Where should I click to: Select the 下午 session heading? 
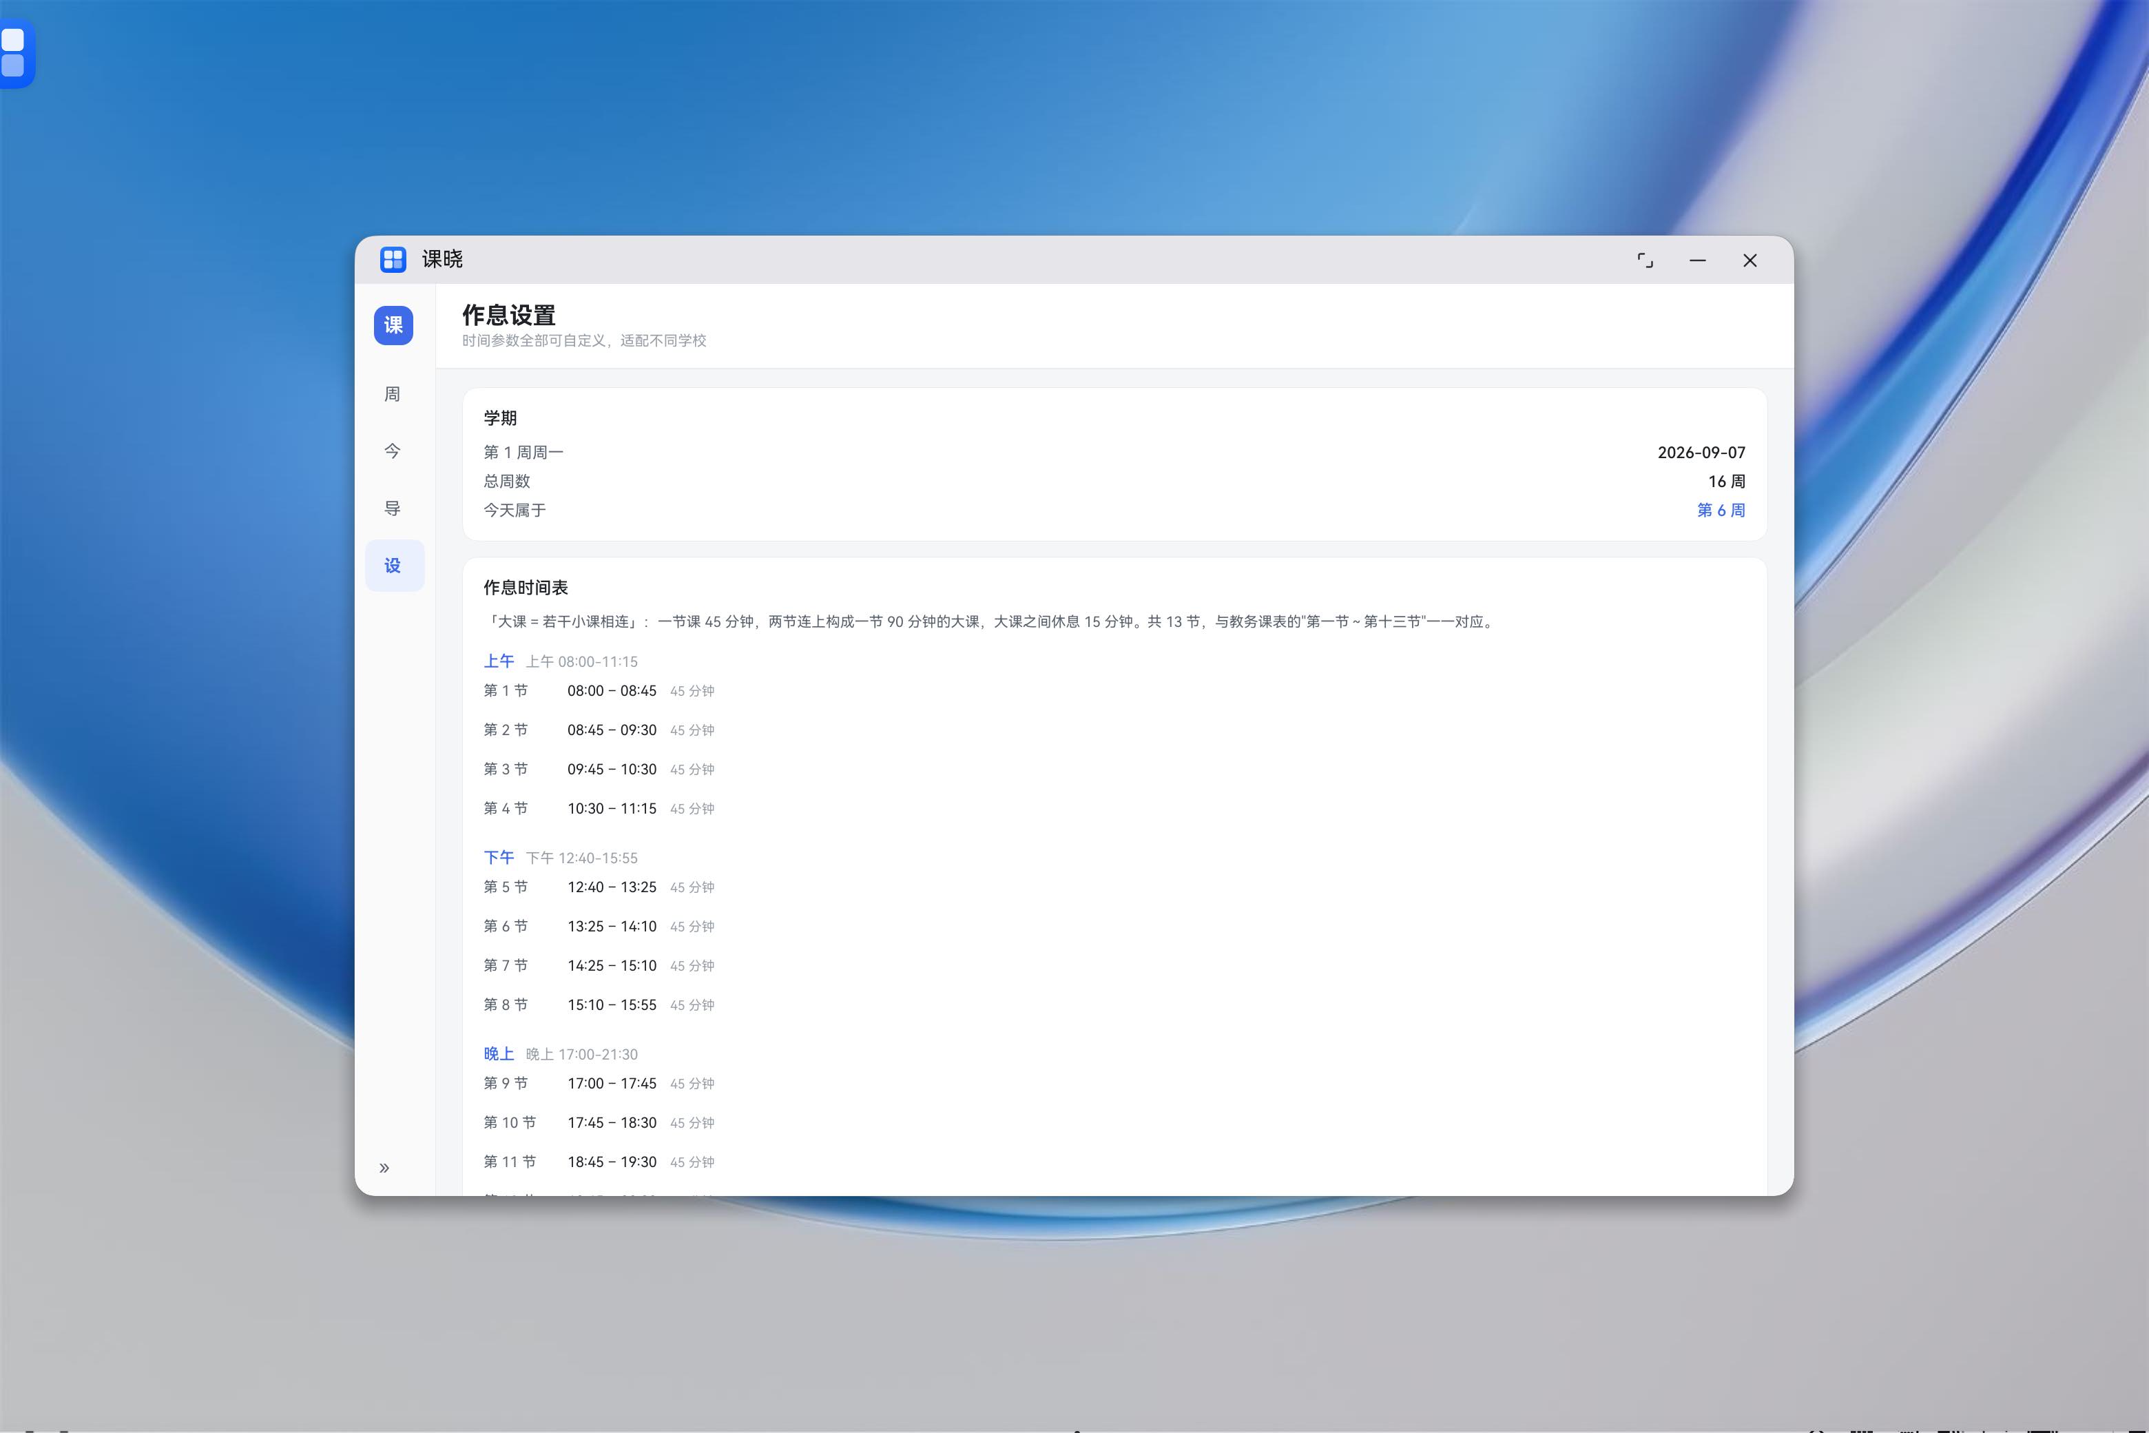coord(499,857)
